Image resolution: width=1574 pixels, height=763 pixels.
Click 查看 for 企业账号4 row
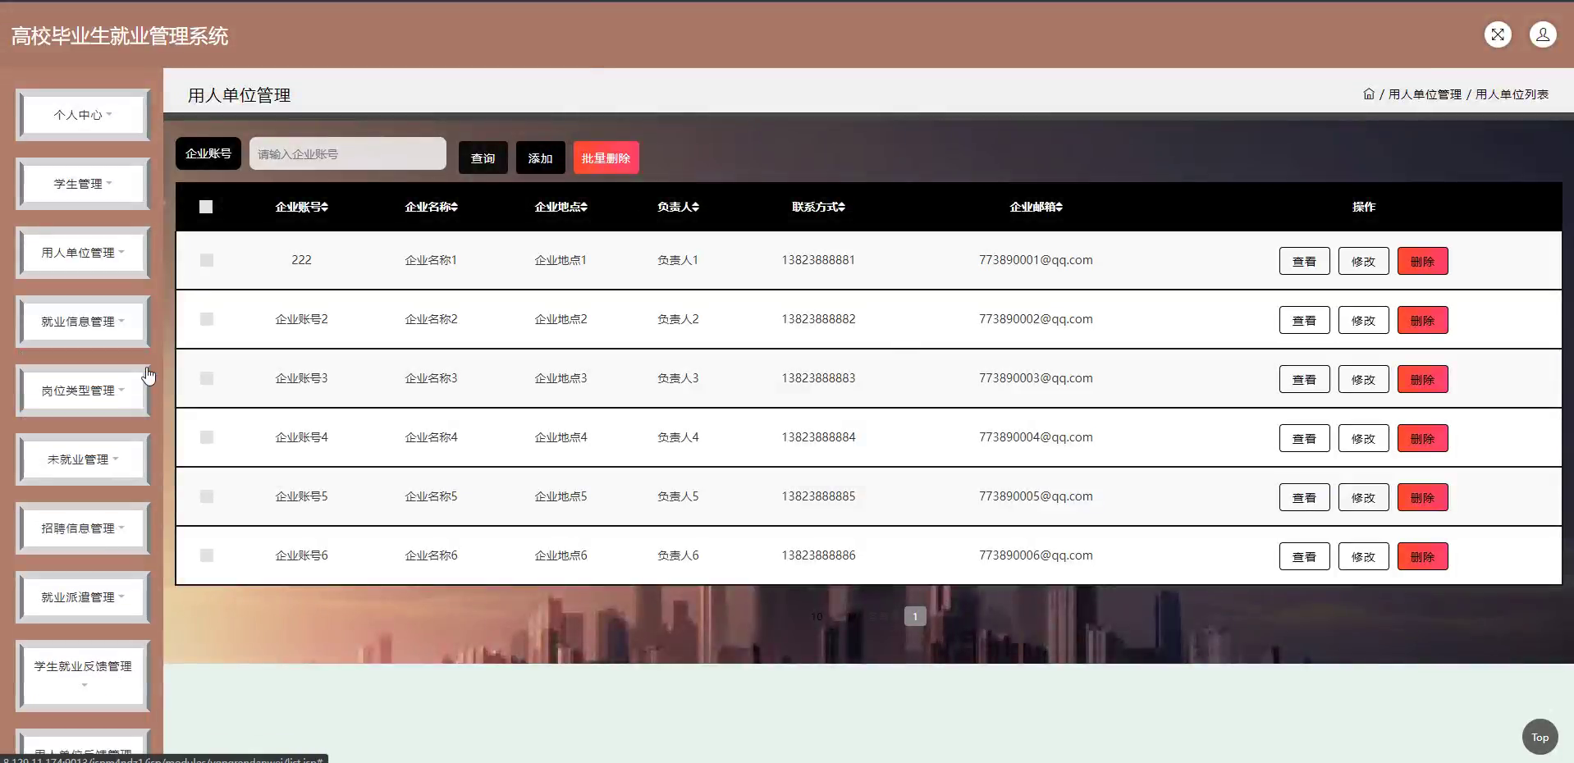[x=1304, y=438]
